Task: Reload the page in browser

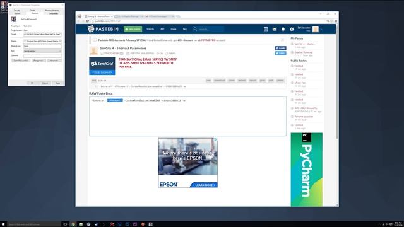Action: [x=88, y=21]
